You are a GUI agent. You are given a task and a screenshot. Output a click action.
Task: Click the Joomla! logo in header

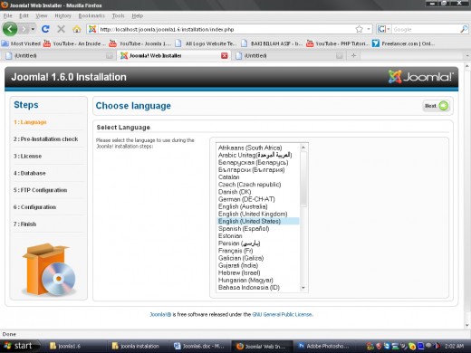coord(421,77)
